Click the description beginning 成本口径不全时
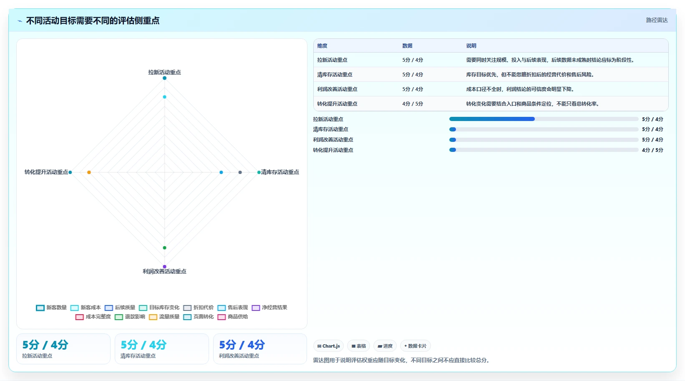 (520, 89)
